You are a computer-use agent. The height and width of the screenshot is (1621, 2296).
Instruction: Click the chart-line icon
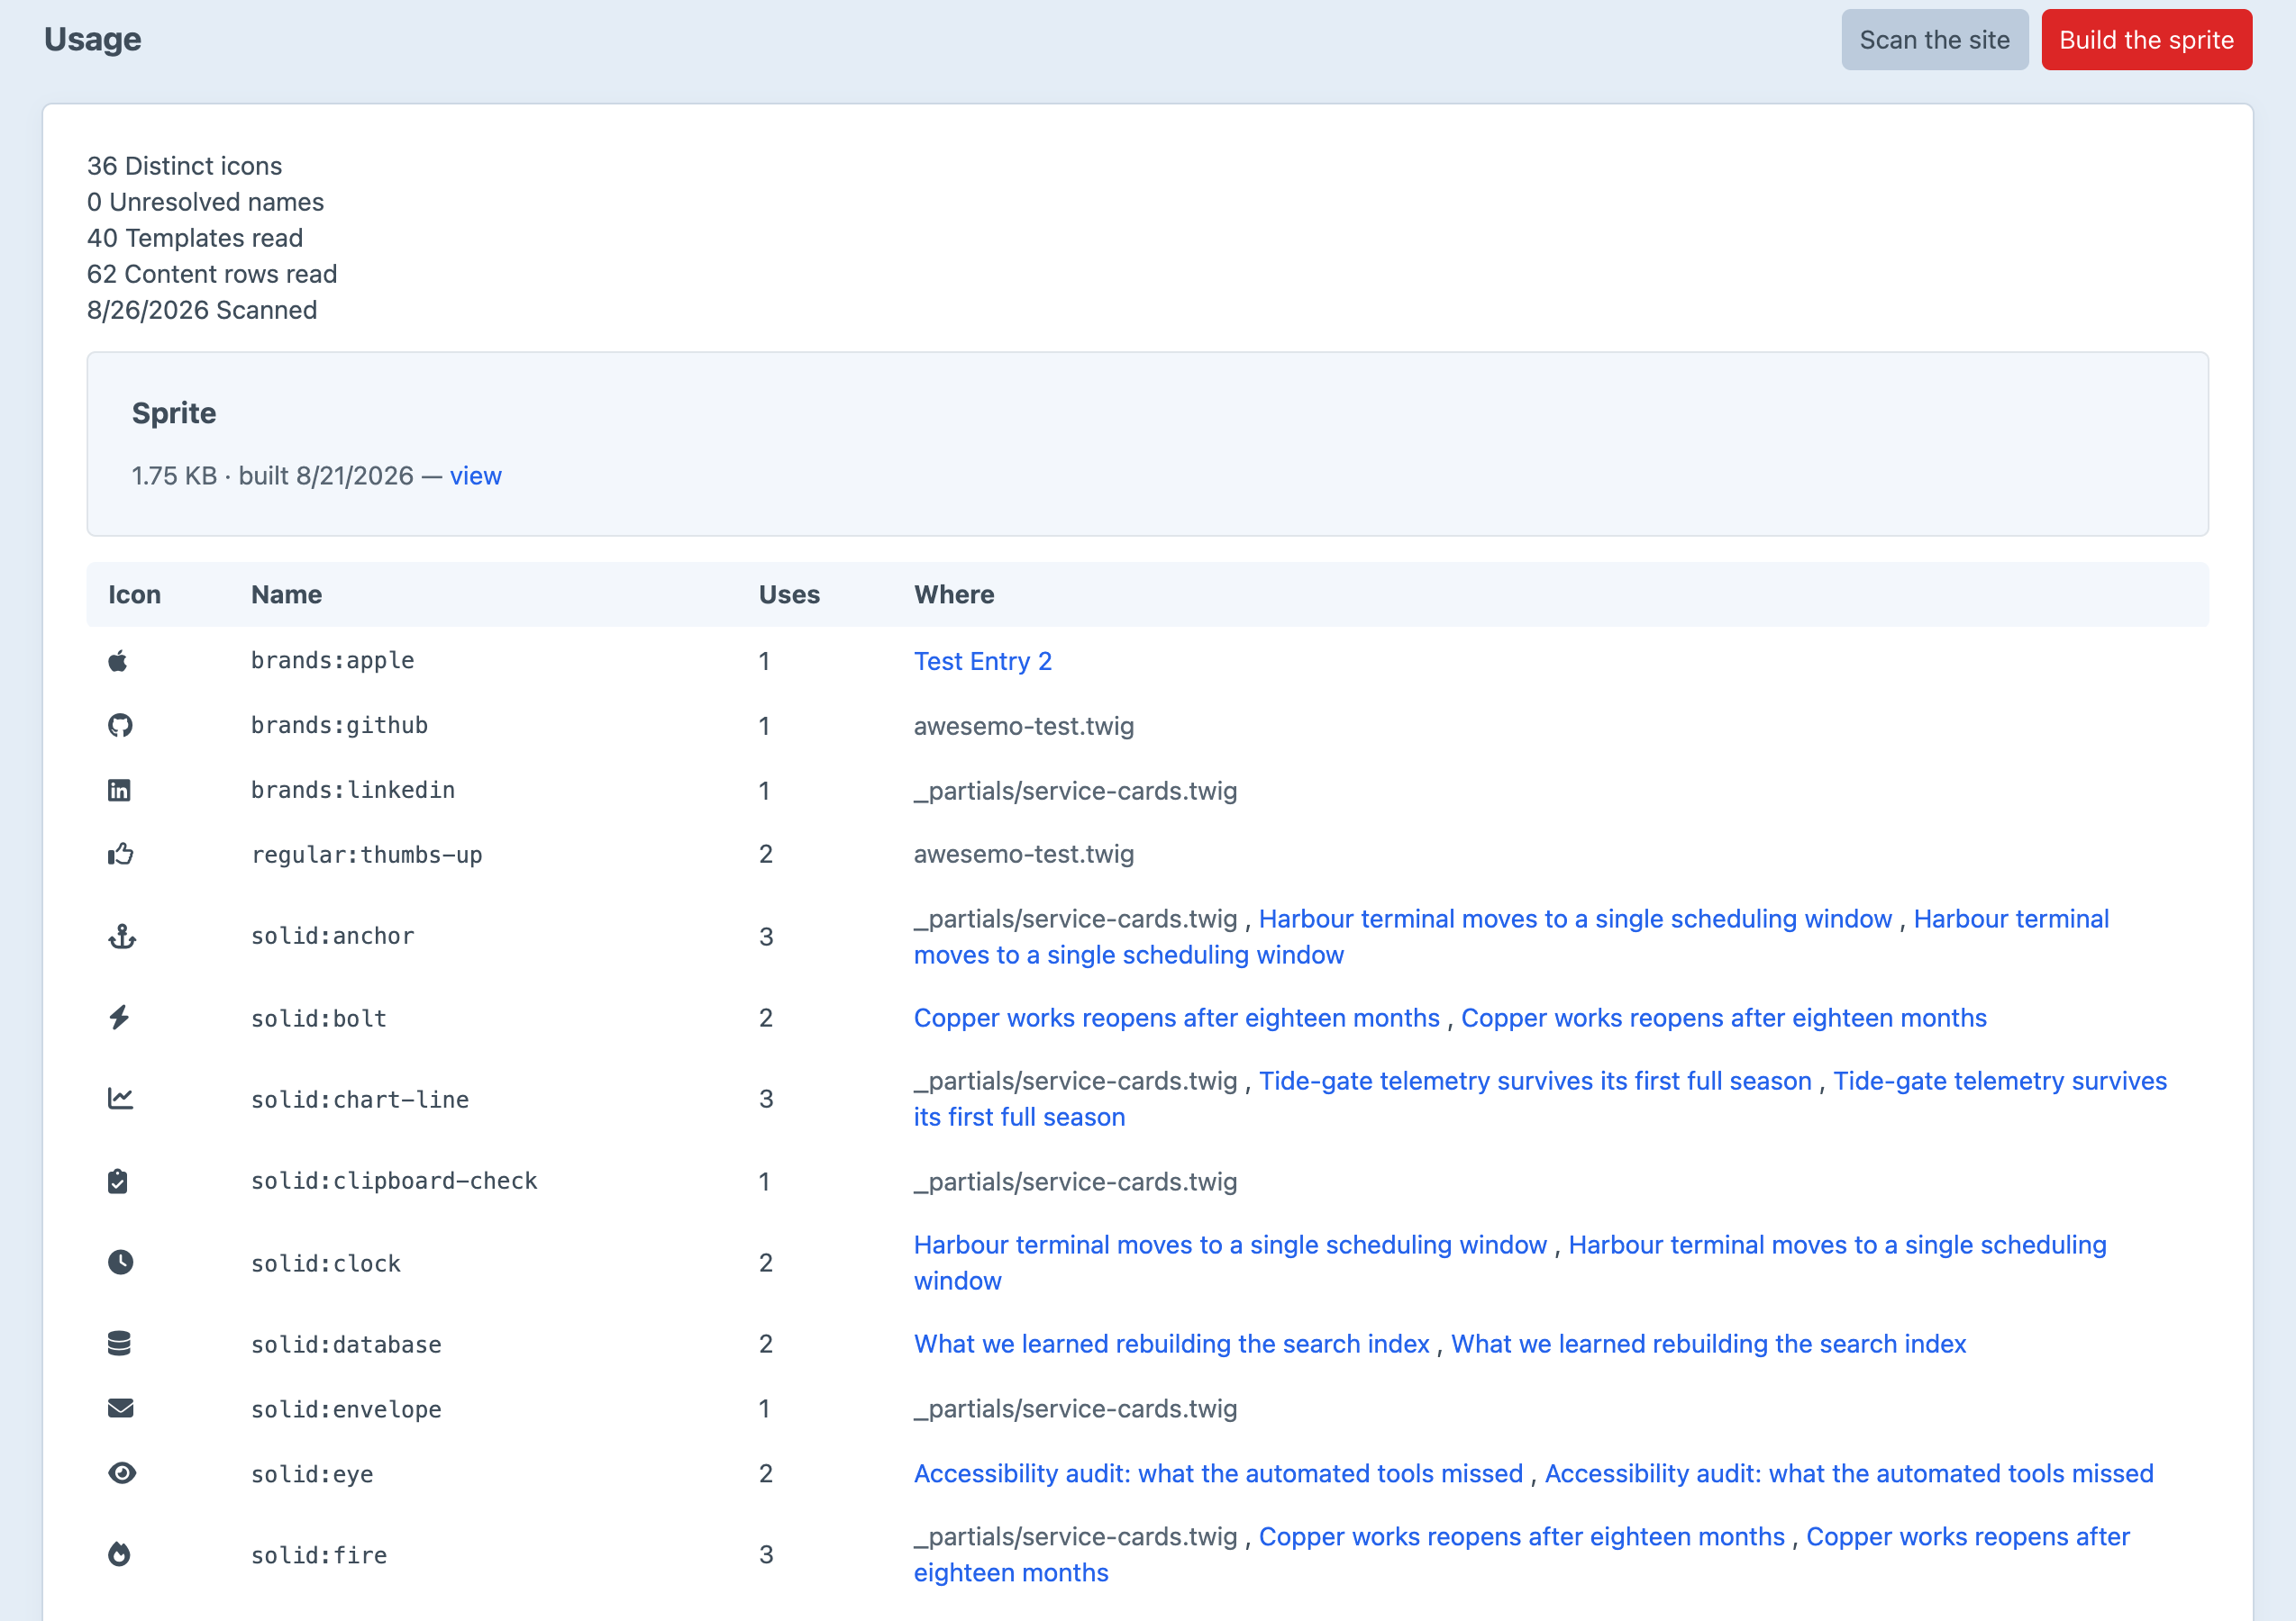point(120,1099)
